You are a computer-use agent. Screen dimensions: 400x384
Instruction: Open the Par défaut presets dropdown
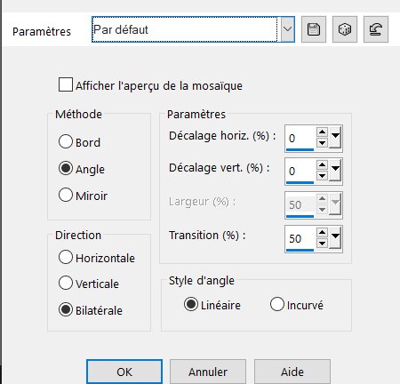point(287,29)
